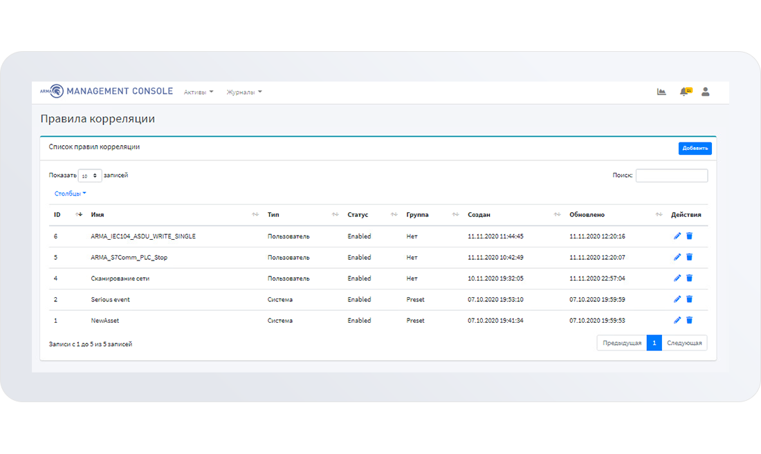Image resolution: width=761 pixels, height=454 pixels.
Task: Open the notifications bell icon
Action: (x=684, y=92)
